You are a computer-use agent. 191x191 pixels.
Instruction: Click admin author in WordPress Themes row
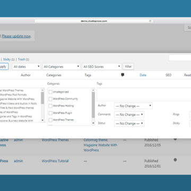pyautogui.click(x=19, y=140)
